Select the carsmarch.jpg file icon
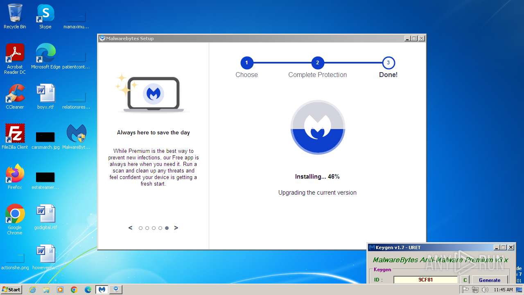 [x=45, y=140]
